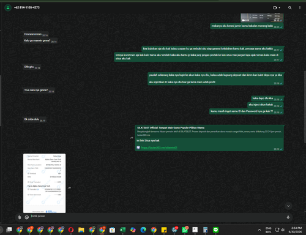Forward the receipt image using its arrow icon
Image resolution: width=306 pixels, height=235 pixels.
tap(69, 188)
